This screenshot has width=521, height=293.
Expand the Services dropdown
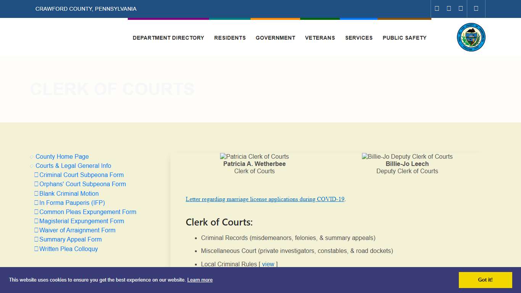[359, 38]
